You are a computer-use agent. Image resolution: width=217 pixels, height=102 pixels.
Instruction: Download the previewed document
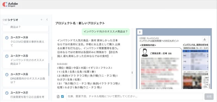(x=205, y=39)
